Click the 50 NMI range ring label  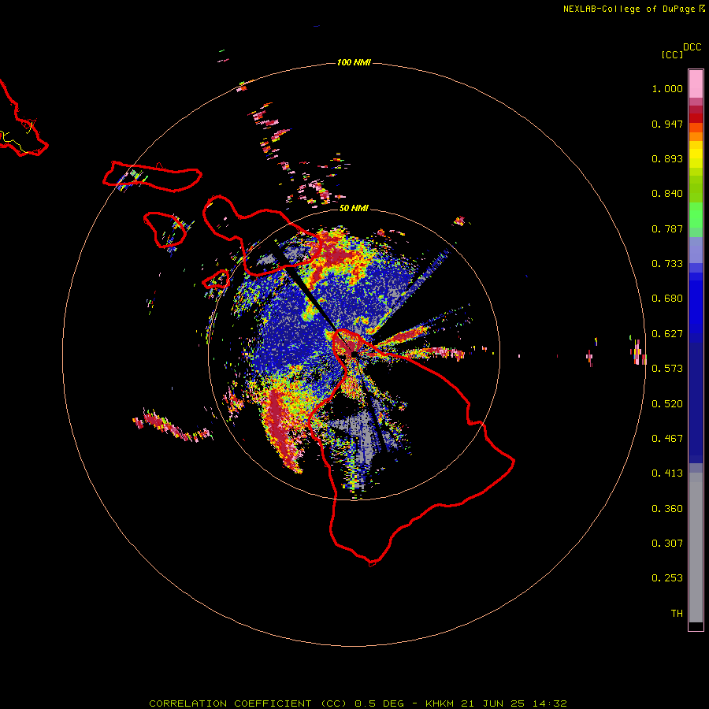pyautogui.click(x=354, y=208)
